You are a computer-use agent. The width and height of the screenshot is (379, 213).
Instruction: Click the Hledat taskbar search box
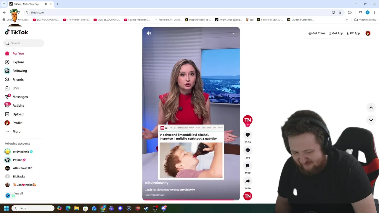(33, 208)
